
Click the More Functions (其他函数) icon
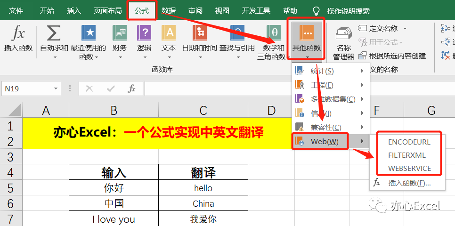307,33
